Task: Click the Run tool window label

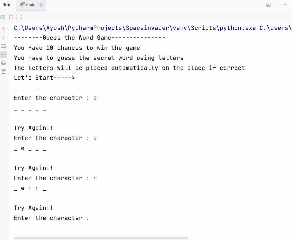Action: pyautogui.click(x=6, y=5)
